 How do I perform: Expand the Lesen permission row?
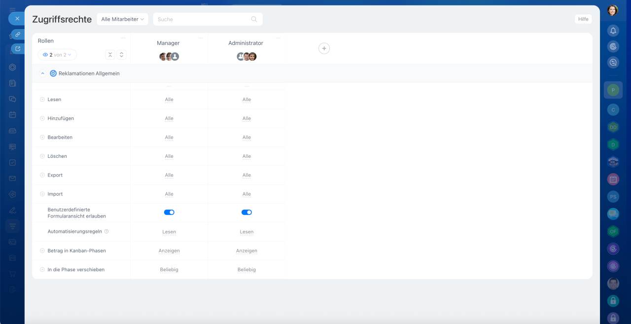point(42,100)
